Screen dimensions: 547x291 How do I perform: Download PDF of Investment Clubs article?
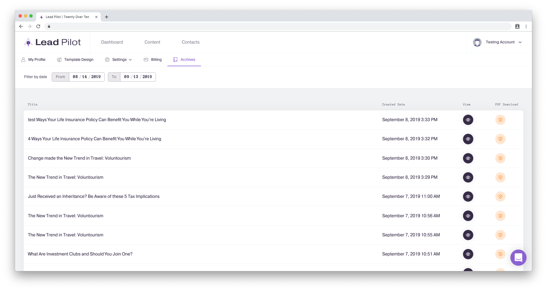point(500,254)
